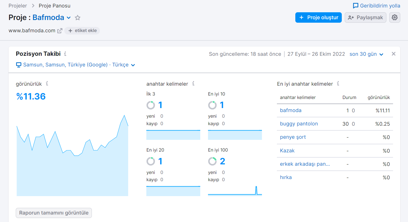Screen dimensions: 408x222
Task: Click the İlk 3 sparkline chart
Action: click(x=173, y=135)
